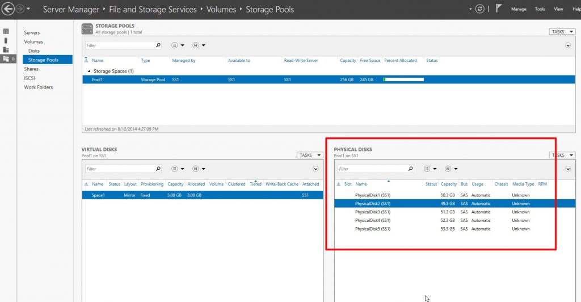This screenshot has height=302, width=581.
Task: Collapse the Storage Spaces (1) group
Action: click(x=89, y=71)
